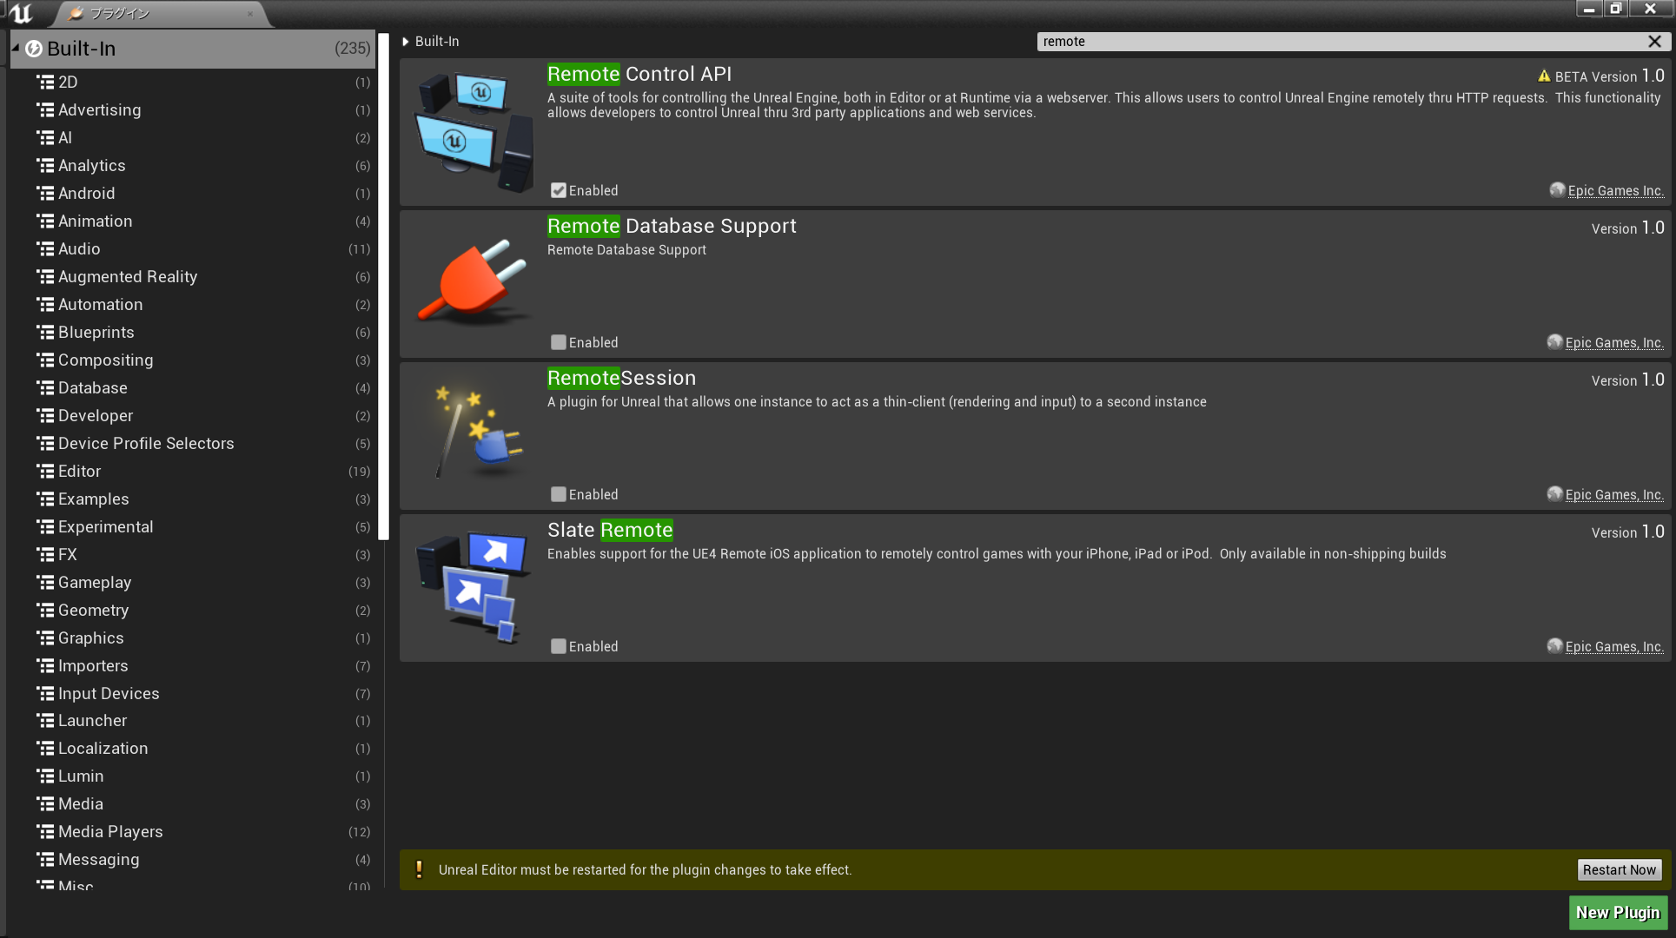Viewport: 1676px width, 938px height.
Task: Click the Slate Remote plugin thumbnail icon
Action: 472,586
